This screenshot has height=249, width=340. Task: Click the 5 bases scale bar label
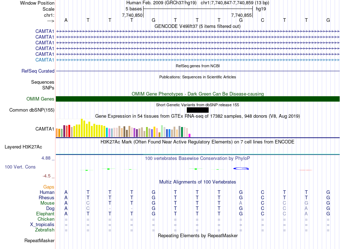point(133,9)
